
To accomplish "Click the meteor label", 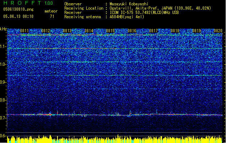I will pyautogui.click(x=51, y=11).
